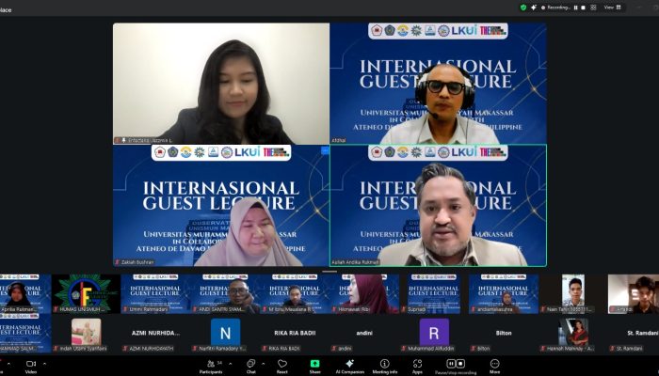Screen dimensions: 659x376
Task: Select Supriadi's participant tile
Action: point(434,293)
